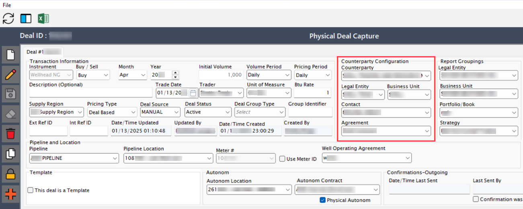
Task: Click the Physical Deal Capture title text
Action: click(344, 36)
